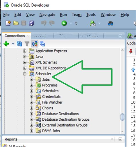The width and height of the screenshot is (136, 147).
Task: Open the Team menu
Action: pyautogui.click(x=77, y=15)
